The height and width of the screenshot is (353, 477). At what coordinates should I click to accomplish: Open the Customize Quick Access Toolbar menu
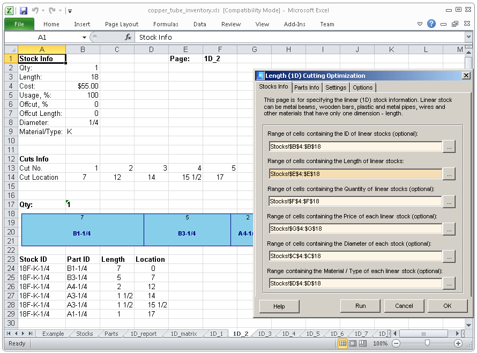click(x=70, y=11)
